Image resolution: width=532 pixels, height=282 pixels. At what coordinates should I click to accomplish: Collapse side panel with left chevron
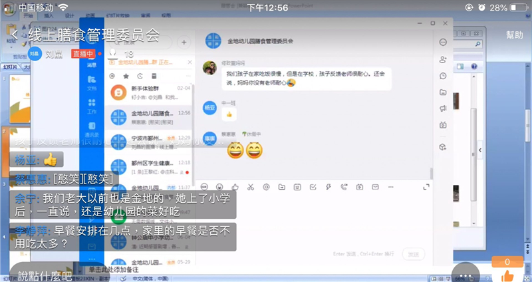point(479,150)
